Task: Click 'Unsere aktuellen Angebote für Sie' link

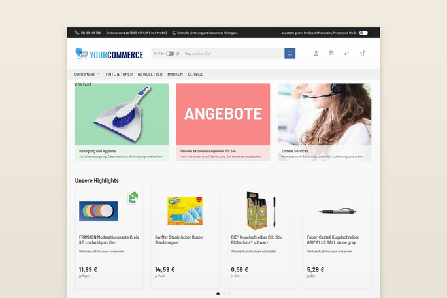Action: (x=208, y=151)
